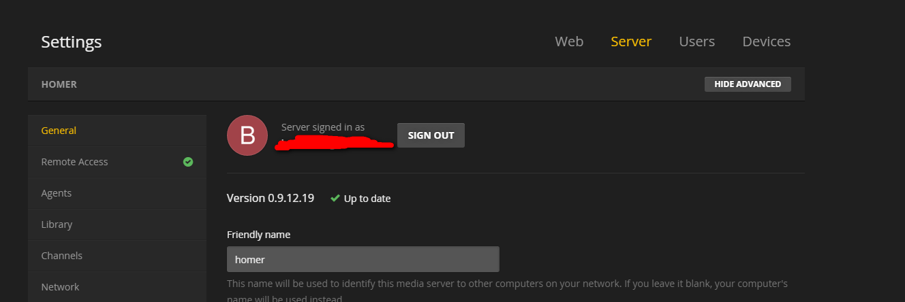The width and height of the screenshot is (905, 302).
Task: Click the Sign Out button
Action: [431, 135]
